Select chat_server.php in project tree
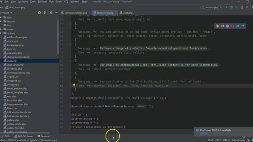Screen dimensions: 253x142 [13, 65]
